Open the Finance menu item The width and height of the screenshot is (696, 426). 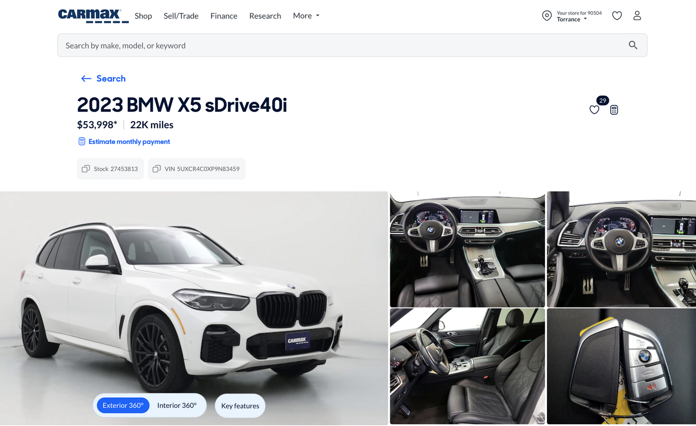click(x=224, y=16)
